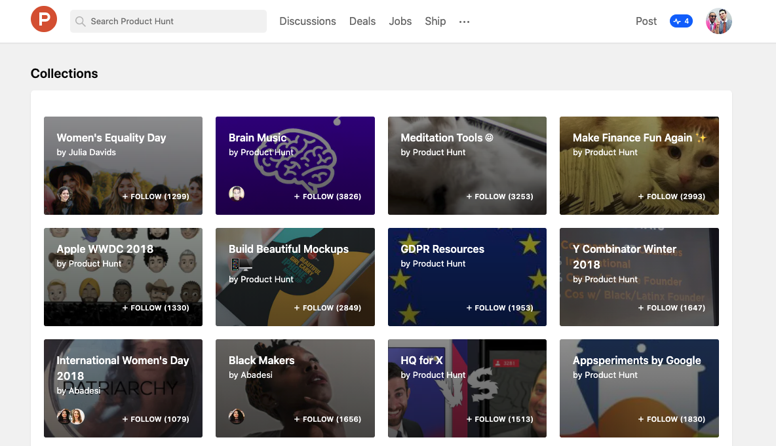Open the Women's Equality Day title
Viewport: 776px width, 446px height.
111,138
